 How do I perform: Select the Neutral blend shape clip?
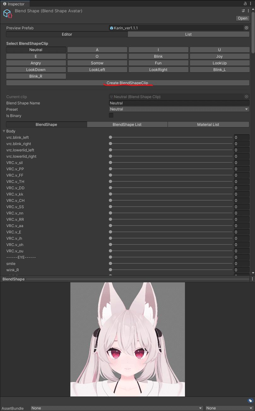coord(36,50)
